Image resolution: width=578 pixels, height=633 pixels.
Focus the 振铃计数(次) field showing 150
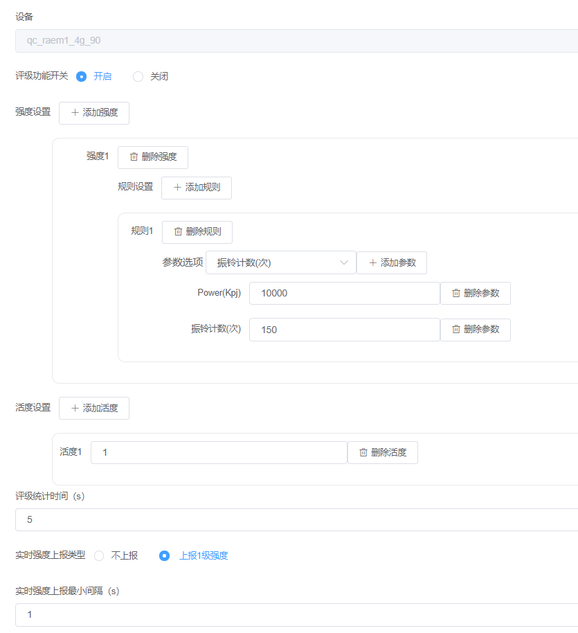[344, 330]
